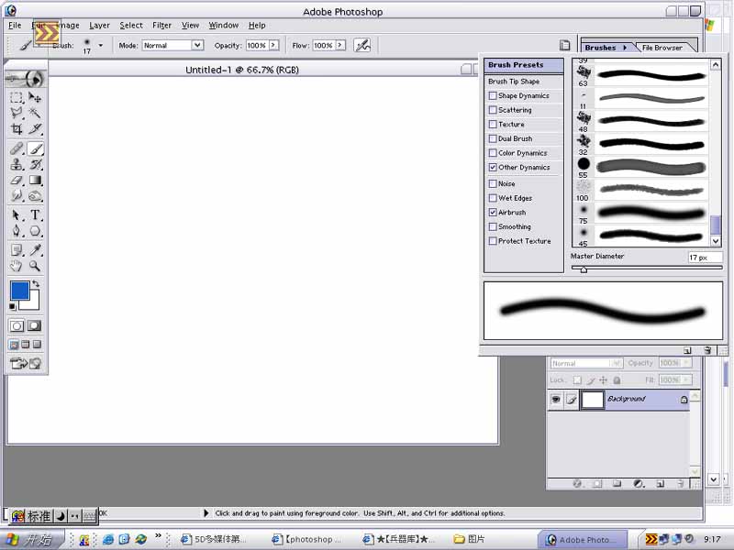Hide the Background layer eye icon

point(556,400)
